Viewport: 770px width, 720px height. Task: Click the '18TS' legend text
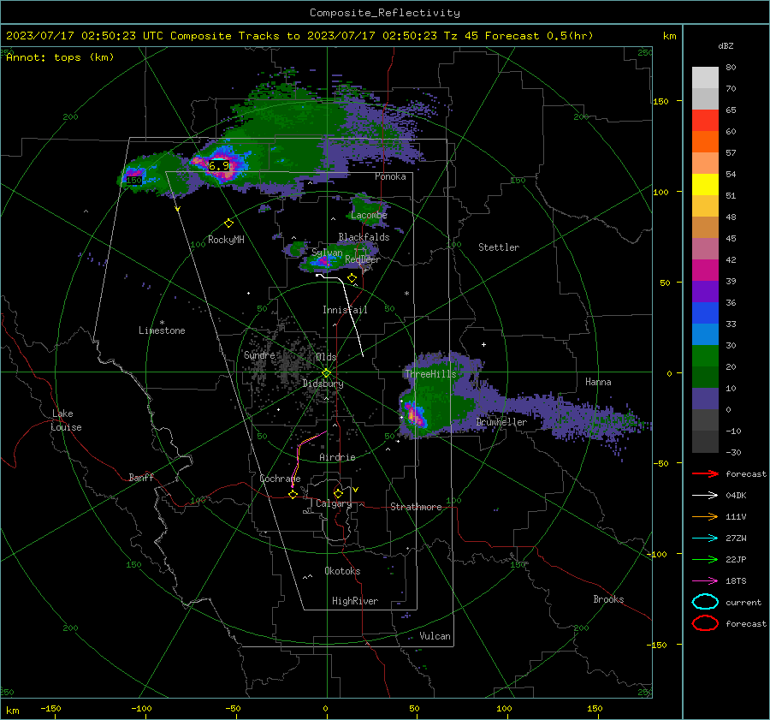(x=736, y=581)
